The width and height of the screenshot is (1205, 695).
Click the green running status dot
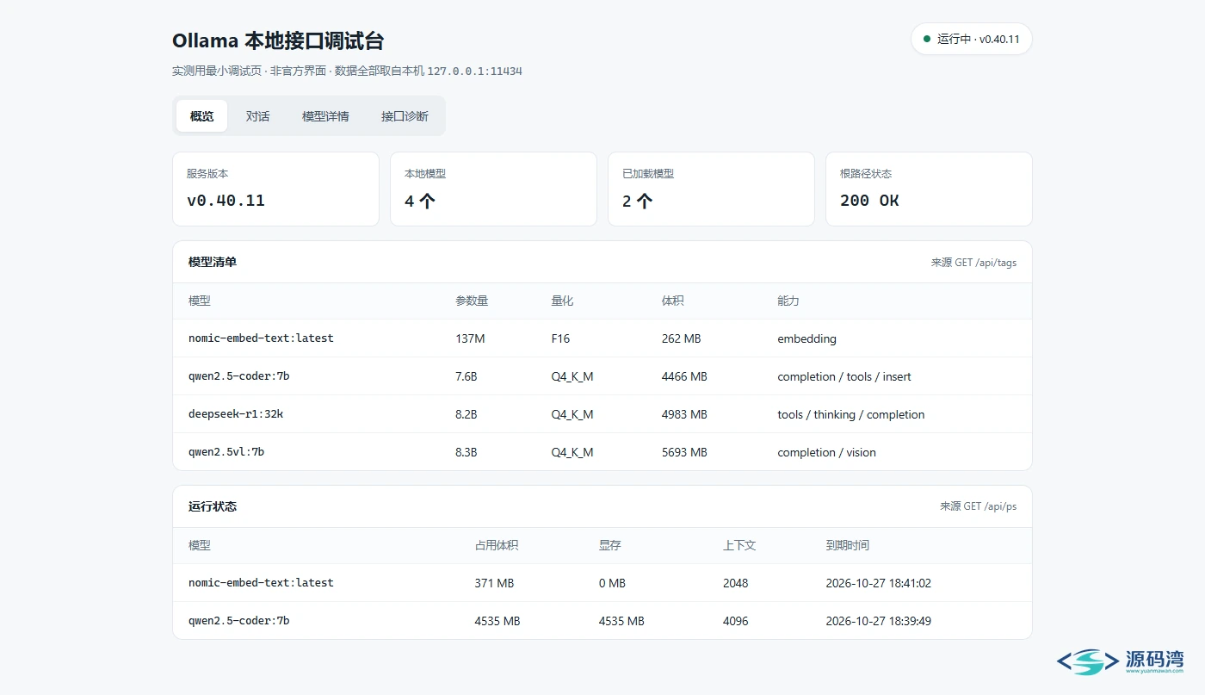(x=927, y=39)
